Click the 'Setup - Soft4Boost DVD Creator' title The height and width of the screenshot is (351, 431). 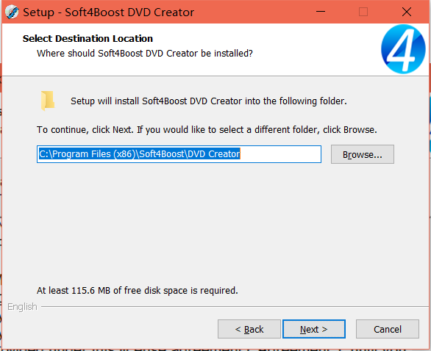click(x=109, y=12)
